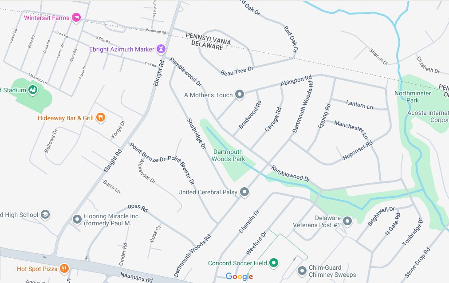
Task: Click the Lantern Ln street label
Action: (x=360, y=105)
